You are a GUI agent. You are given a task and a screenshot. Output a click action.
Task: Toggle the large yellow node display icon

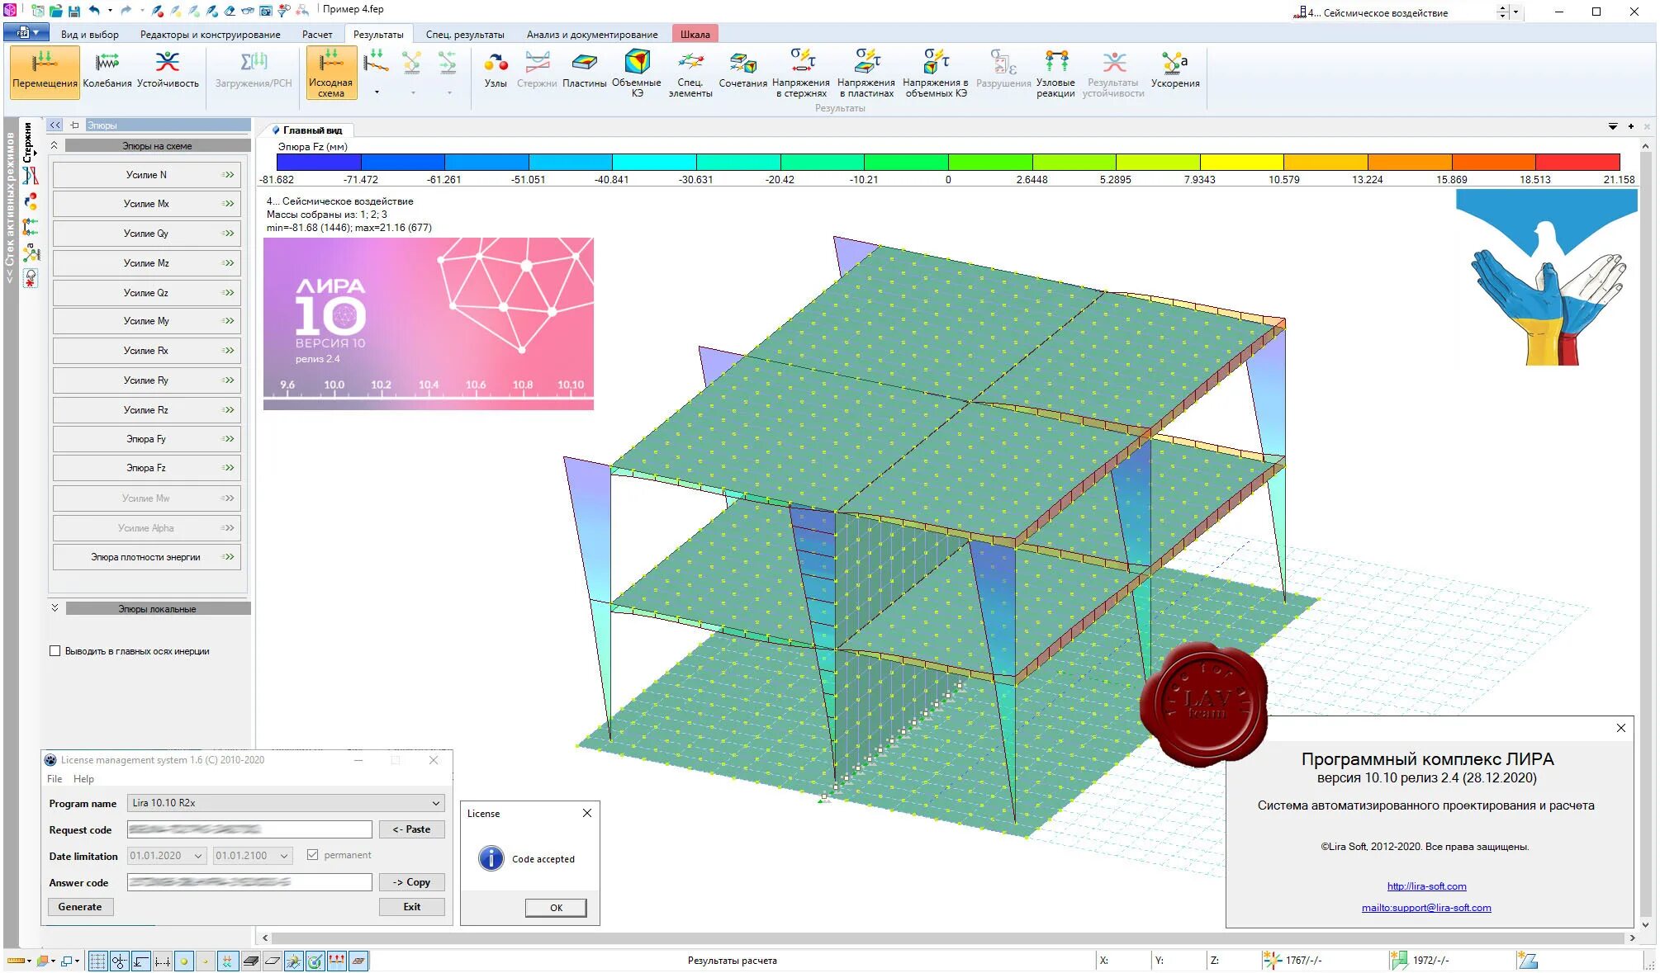tap(184, 961)
